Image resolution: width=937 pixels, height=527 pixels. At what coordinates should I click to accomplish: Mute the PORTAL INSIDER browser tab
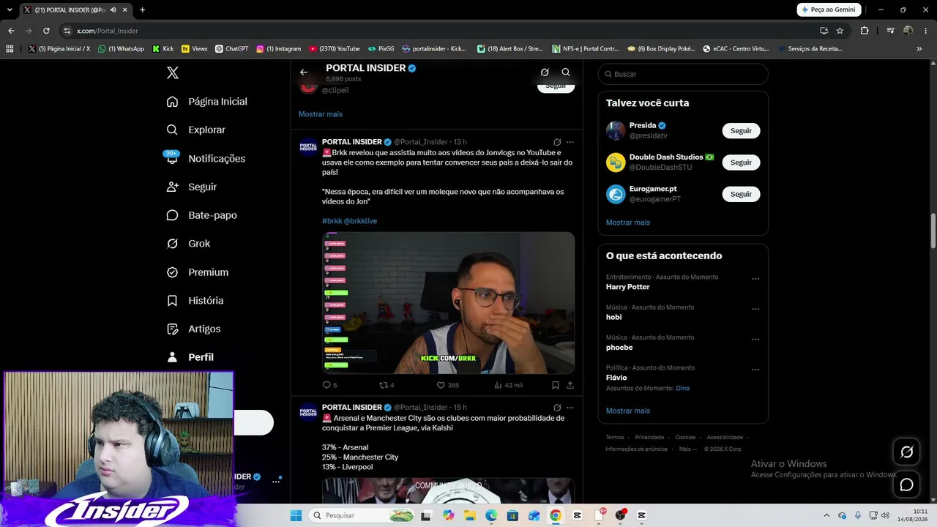click(113, 10)
